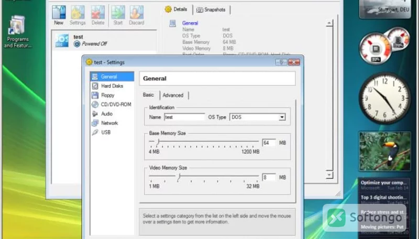The image size is (419, 239).
Task: Open Programs and Features desktop shortcut
Action: click(x=17, y=31)
